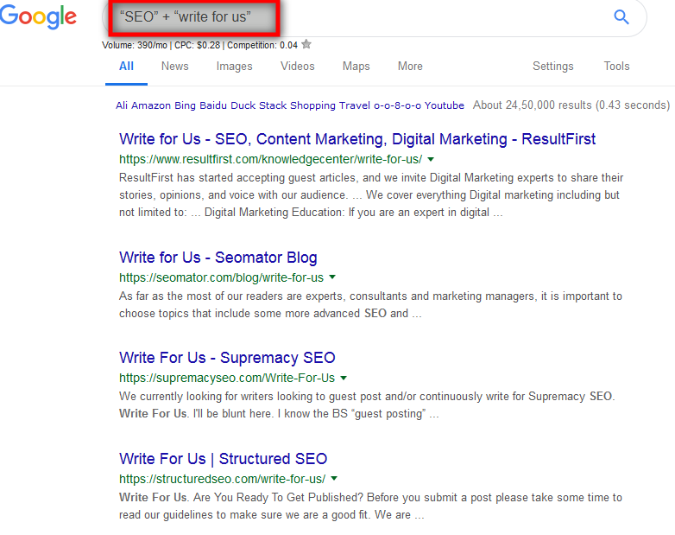Open the ResultFirst Write for Us result

[x=357, y=139]
